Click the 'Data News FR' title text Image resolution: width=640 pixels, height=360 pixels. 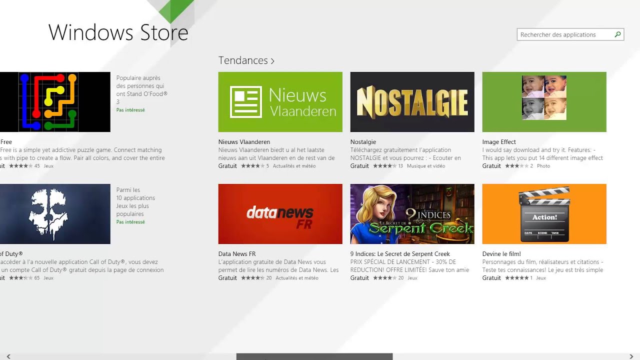237,254
